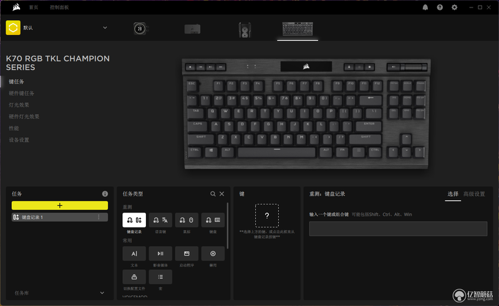499x306 pixels.
Task: Select the 鼠标 remap task type
Action: (x=187, y=220)
